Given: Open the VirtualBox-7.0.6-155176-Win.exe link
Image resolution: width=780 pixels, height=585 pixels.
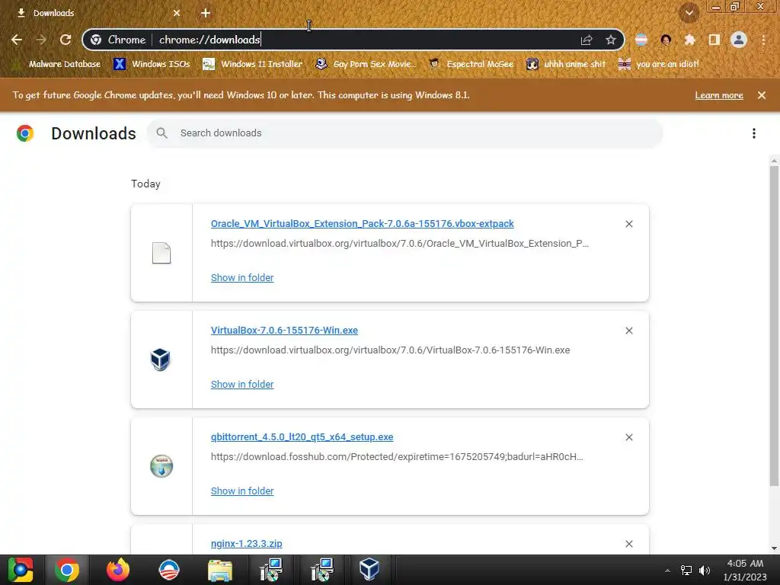Looking at the screenshot, I should tap(284, 331).
